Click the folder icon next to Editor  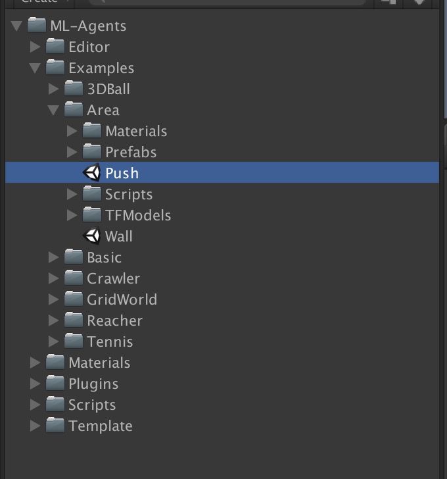[55, 46]
